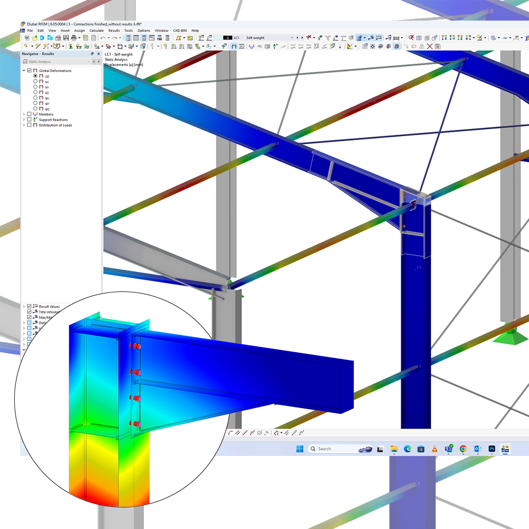Image resolution: width=529 pixels, height=529 pixels.
Task: Click the view in X direction icon
Action: (444, 38)
